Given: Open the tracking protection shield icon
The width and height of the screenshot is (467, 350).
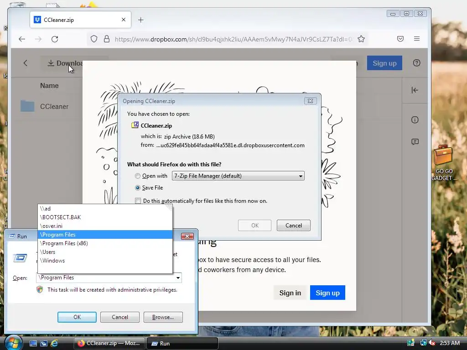Looking at the screenshot, I should [94, 39].
